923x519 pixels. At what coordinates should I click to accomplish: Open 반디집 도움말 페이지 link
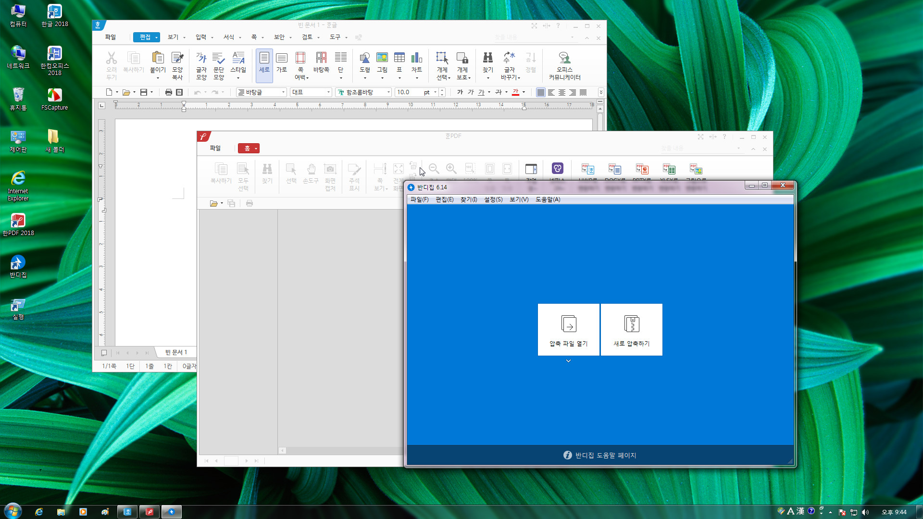tap(600, 455)
